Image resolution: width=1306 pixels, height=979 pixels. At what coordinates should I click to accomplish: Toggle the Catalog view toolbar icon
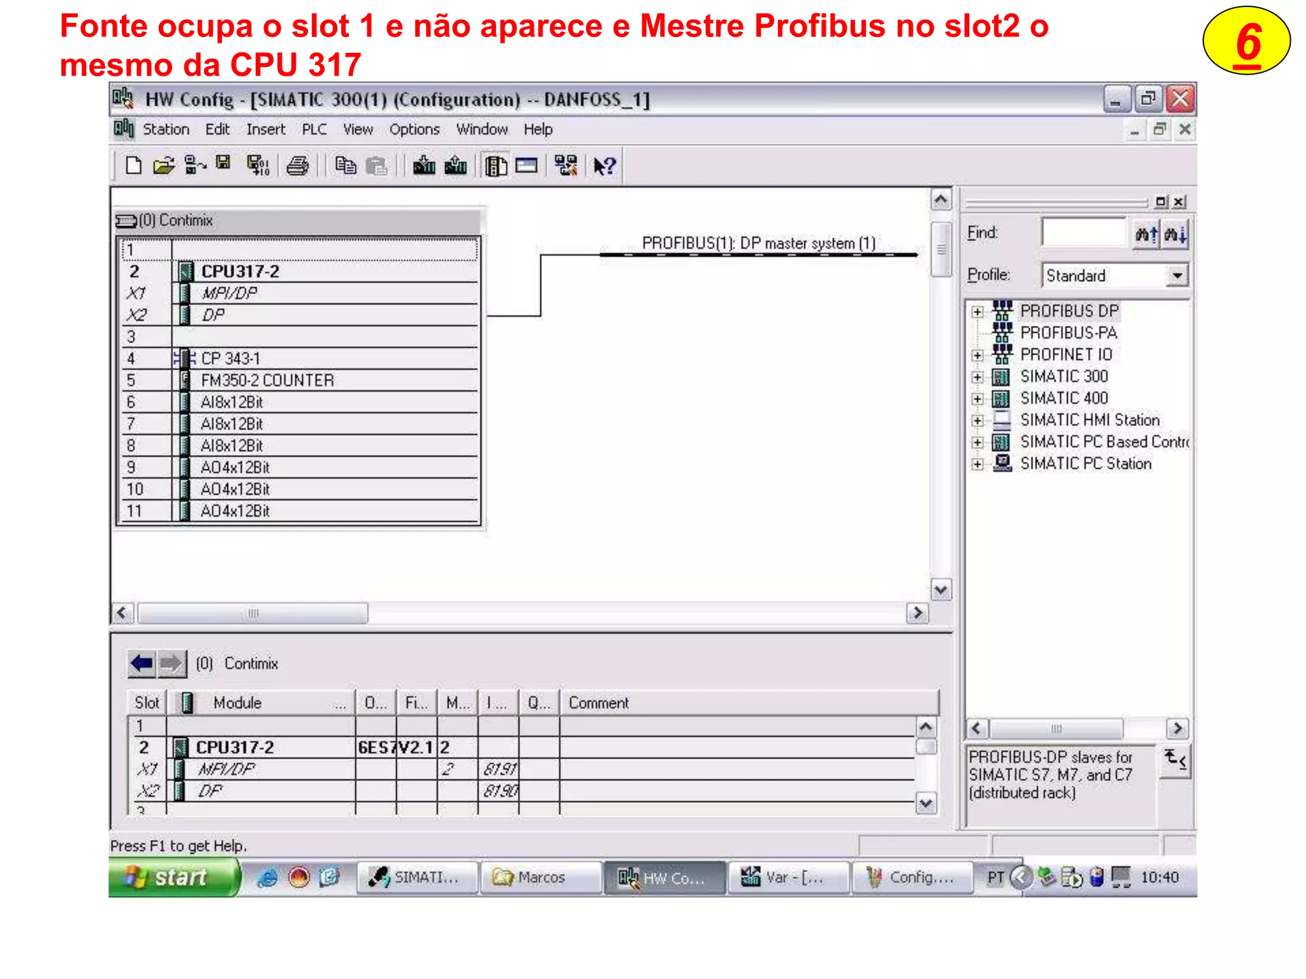[x=495, y=166]
